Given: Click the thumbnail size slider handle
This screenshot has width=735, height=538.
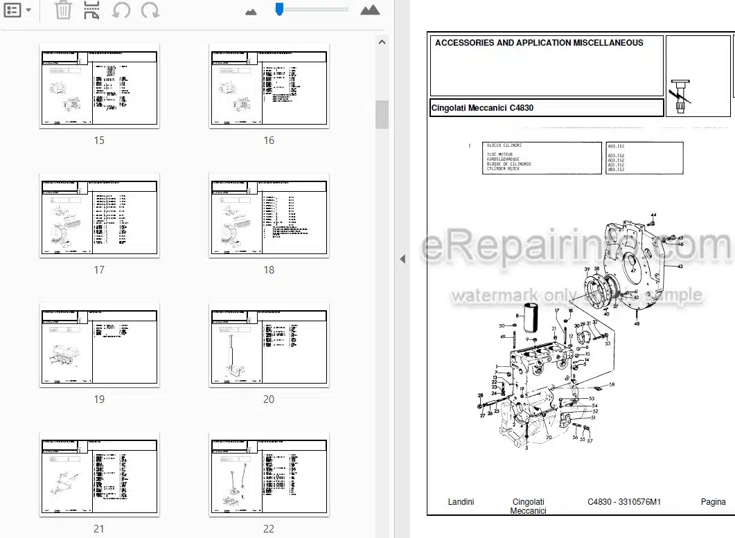Looking at the screenshot, I should [279, 10].
